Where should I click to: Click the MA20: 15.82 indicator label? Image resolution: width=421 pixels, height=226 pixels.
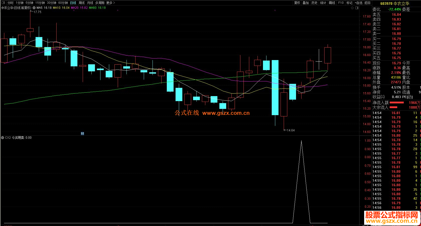click(x=79, y=8)
